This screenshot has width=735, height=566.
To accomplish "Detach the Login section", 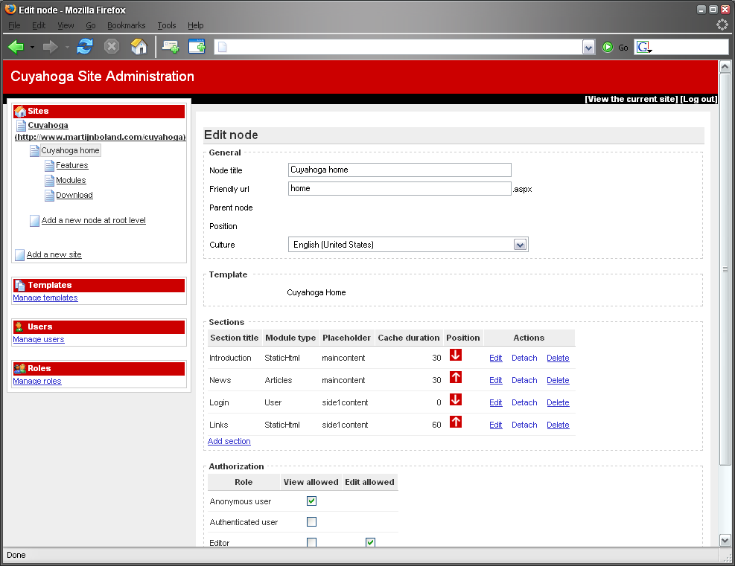I will pos(524,402).
